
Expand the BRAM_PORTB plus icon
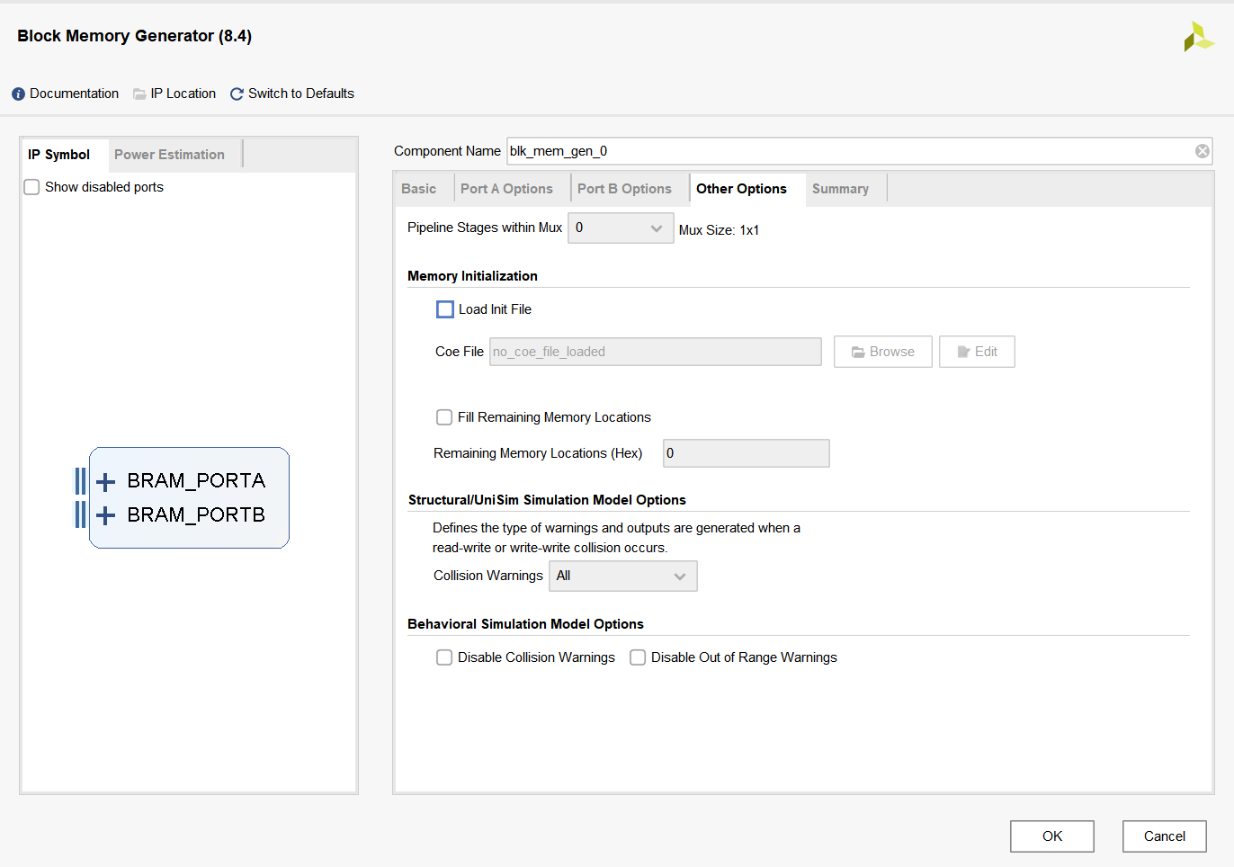pos(106,515)
